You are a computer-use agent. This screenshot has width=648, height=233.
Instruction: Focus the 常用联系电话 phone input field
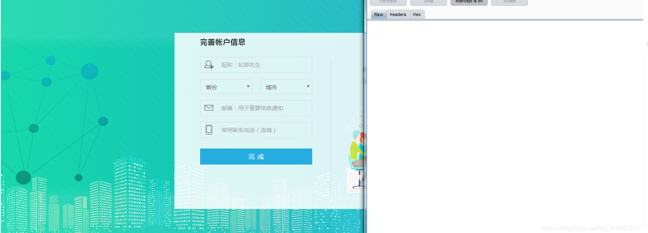click(x=256, y=130)
